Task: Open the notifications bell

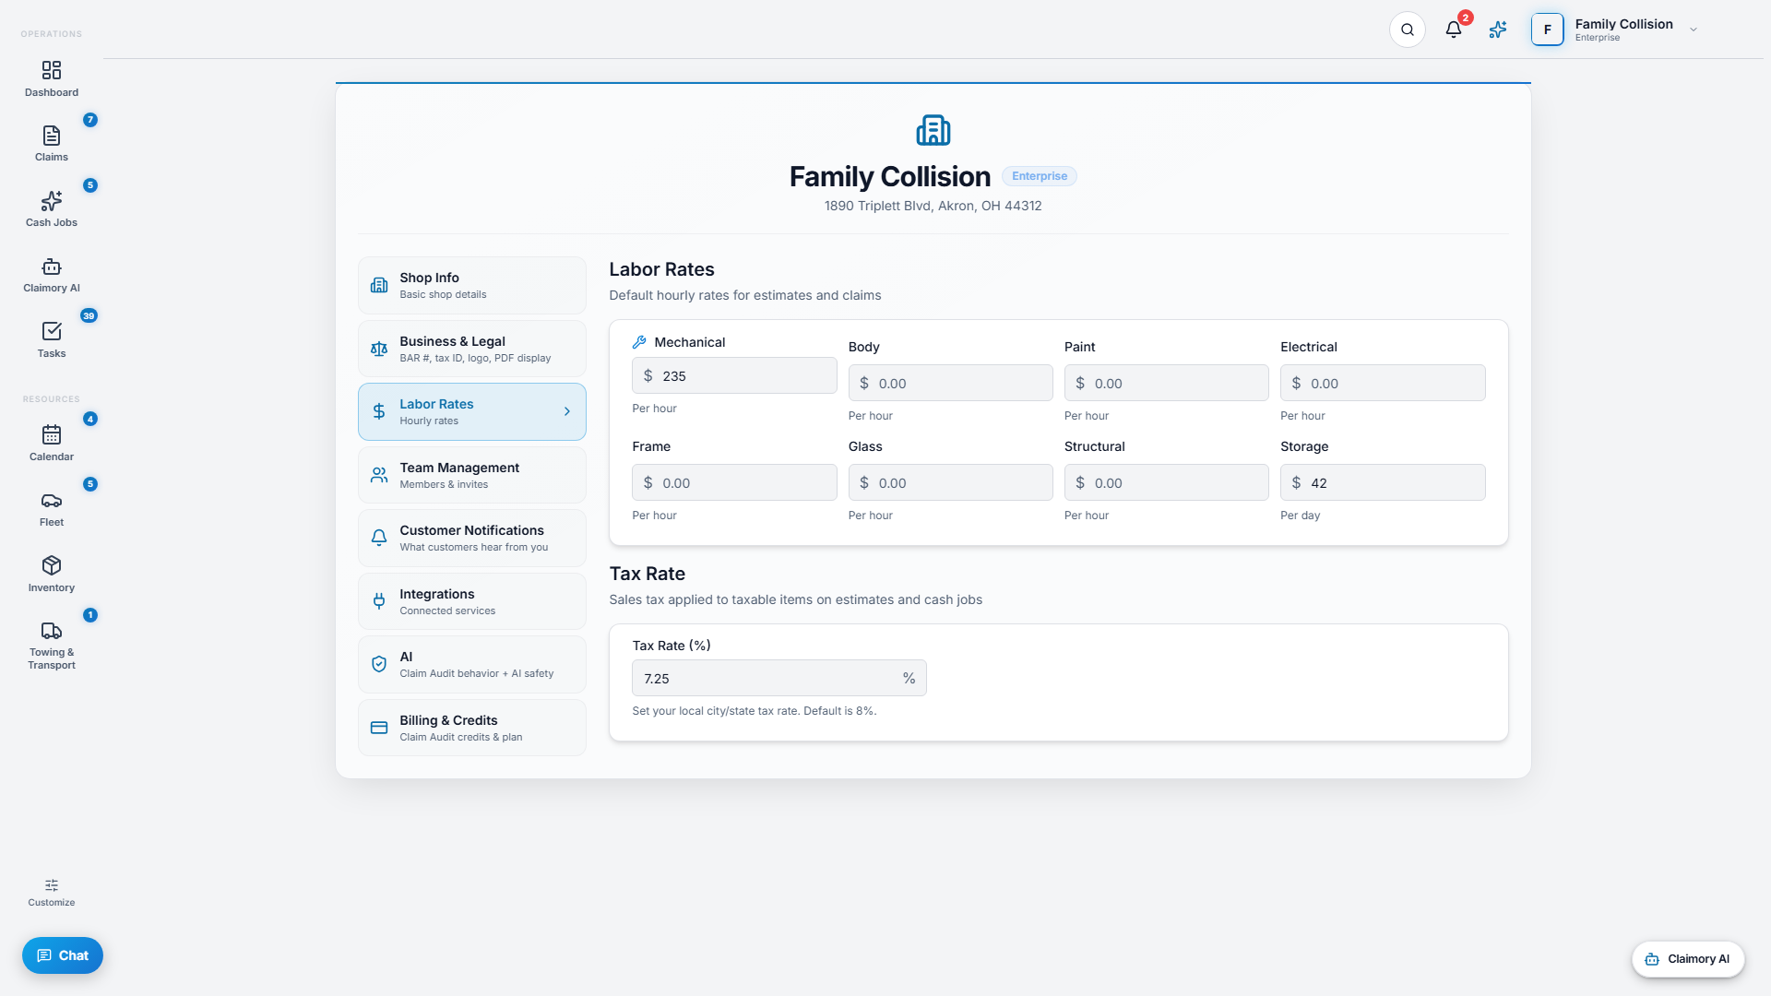Action: (1454, 30)
